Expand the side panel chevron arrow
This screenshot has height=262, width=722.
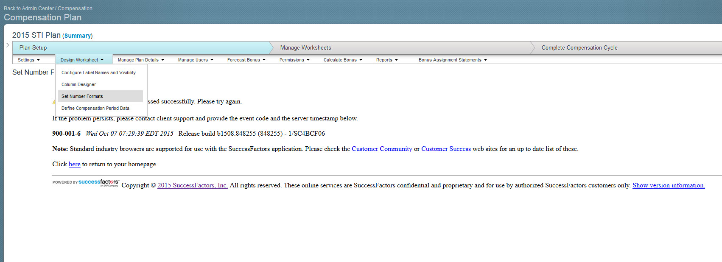tap(8, 45)
